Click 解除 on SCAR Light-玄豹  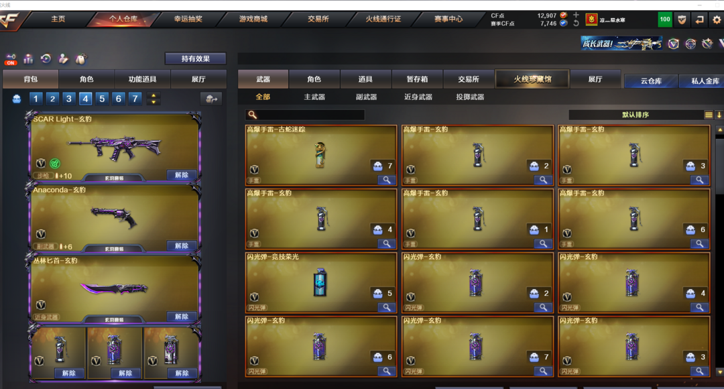coord(182,175)
